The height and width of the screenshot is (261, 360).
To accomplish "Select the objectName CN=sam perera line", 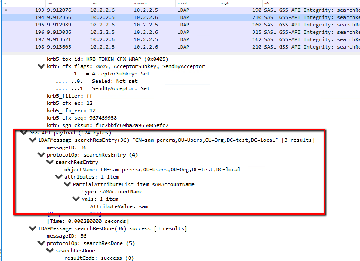I will point(152,170).
